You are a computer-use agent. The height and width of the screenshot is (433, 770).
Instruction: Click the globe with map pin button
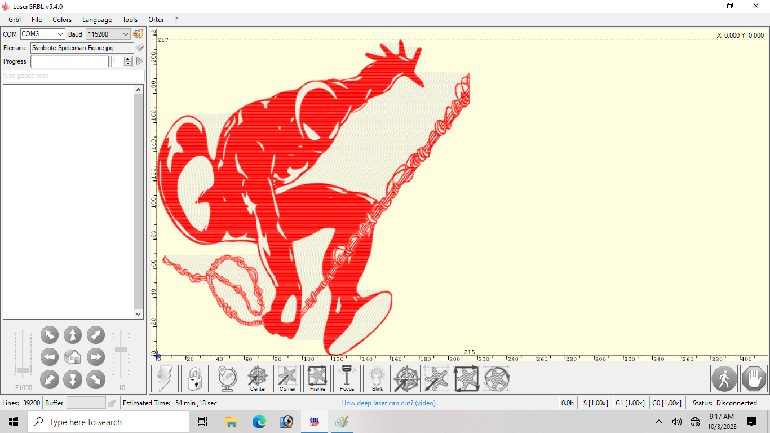228,378
